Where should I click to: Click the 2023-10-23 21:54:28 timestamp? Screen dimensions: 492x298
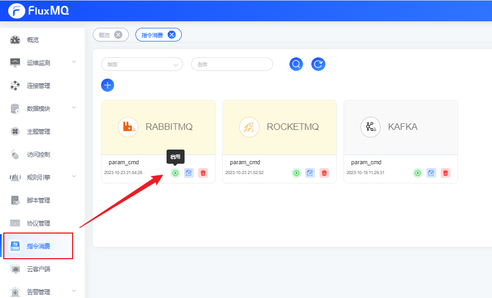pos(123,172)
